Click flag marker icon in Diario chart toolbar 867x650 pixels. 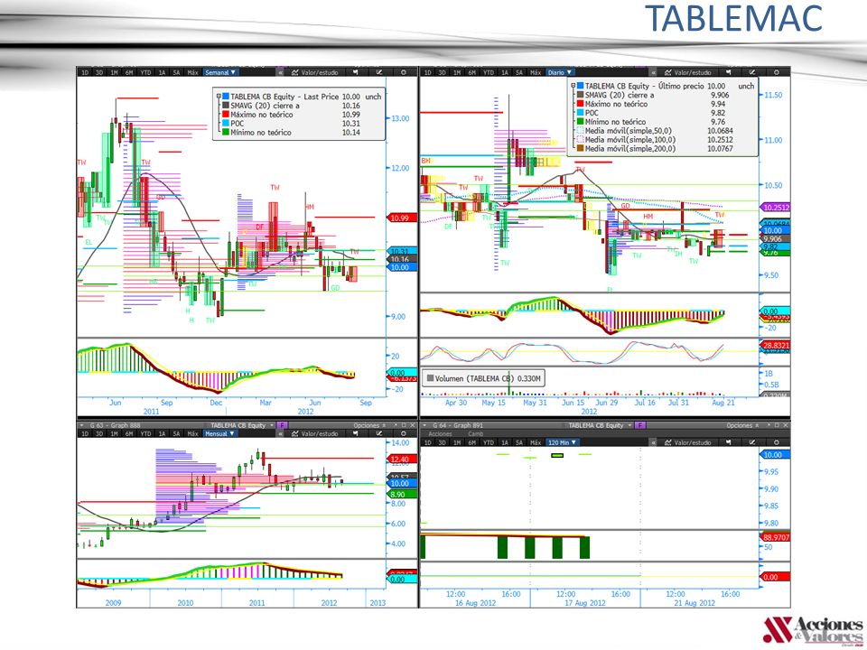pos(728,72)
